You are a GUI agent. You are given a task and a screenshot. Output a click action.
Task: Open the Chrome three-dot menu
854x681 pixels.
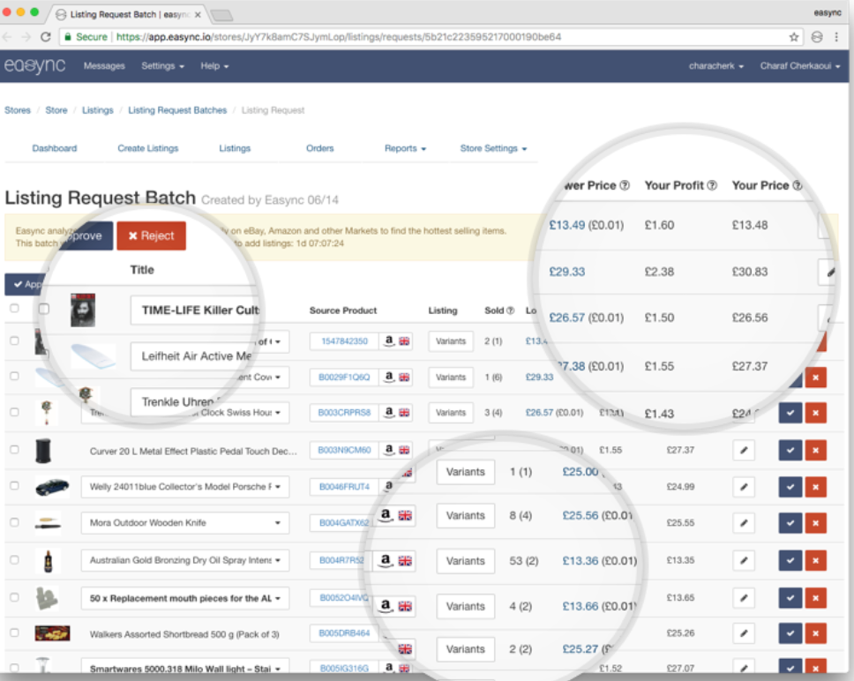pyautogui.click(x=836, y=37)
